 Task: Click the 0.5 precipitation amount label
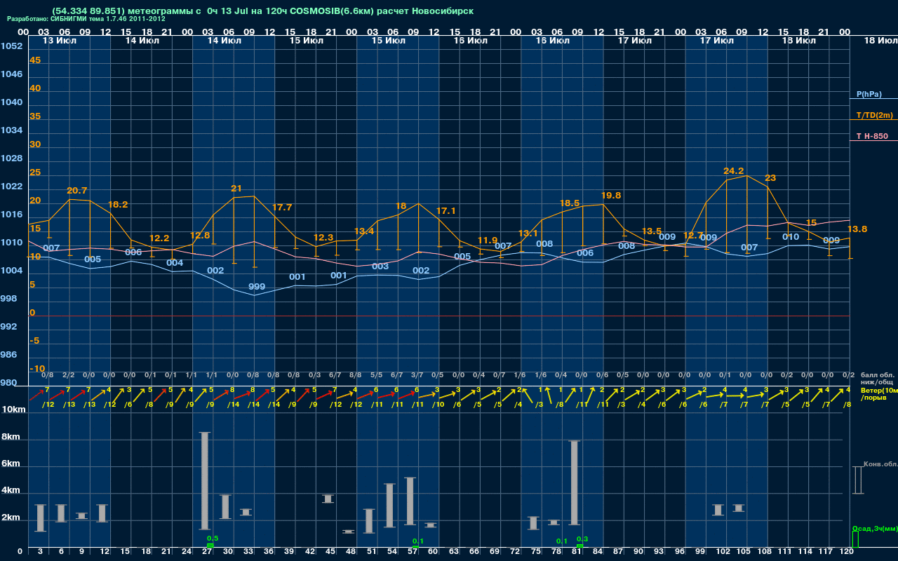coord(213,538)
